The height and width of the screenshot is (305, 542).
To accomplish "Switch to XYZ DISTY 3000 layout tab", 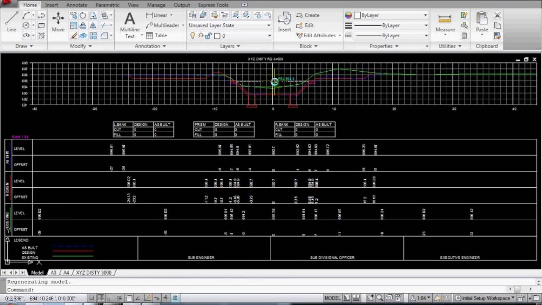I will click(x=94, y=273).
